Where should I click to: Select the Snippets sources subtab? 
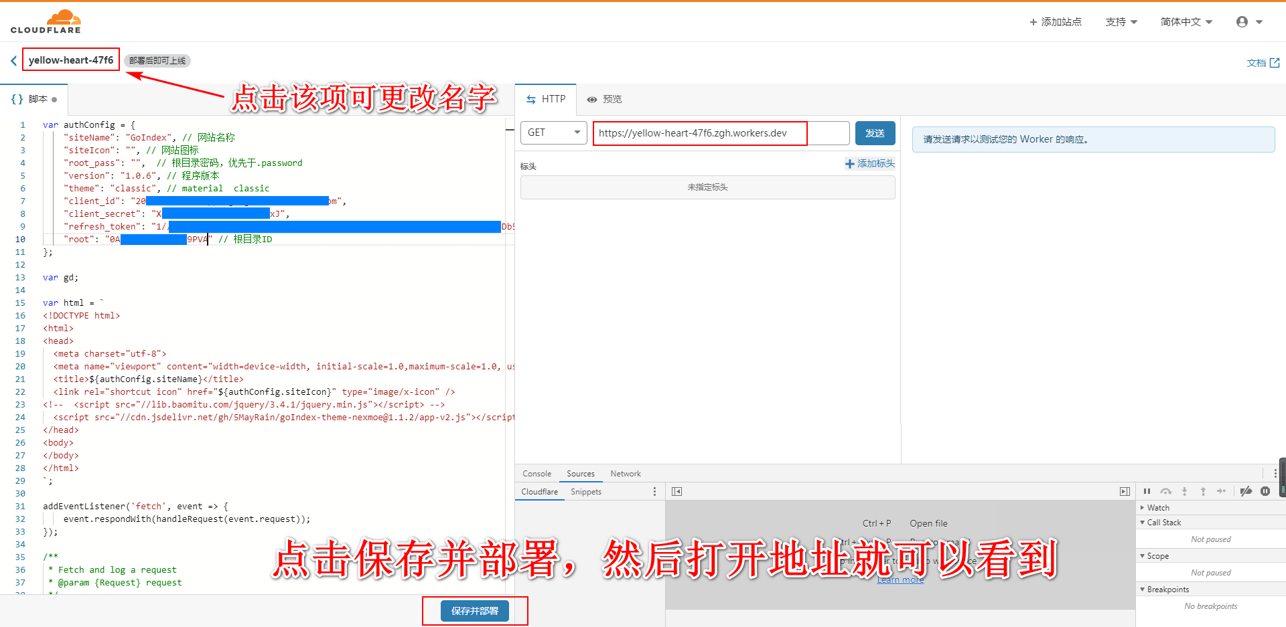click(586, 491)
